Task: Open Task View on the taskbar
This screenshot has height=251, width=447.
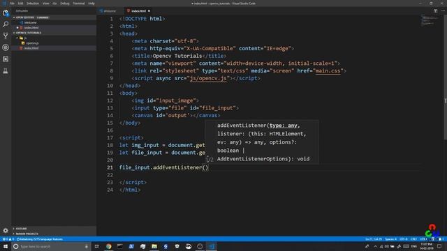Action: tap(96, 246)
